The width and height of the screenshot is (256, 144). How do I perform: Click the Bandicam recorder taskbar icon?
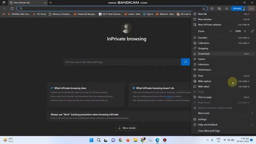[165, 140]
